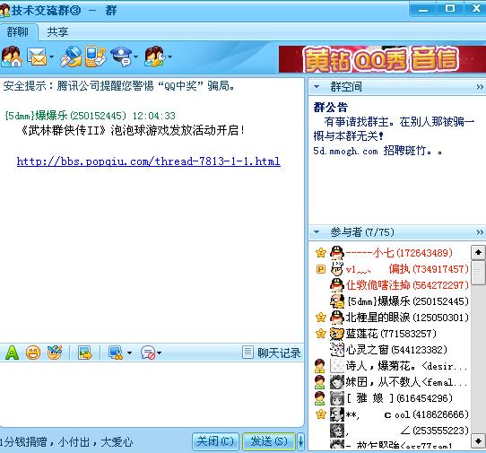Click the 发送(S) button
Screen dimensions: 486x453
pos(269,441)
